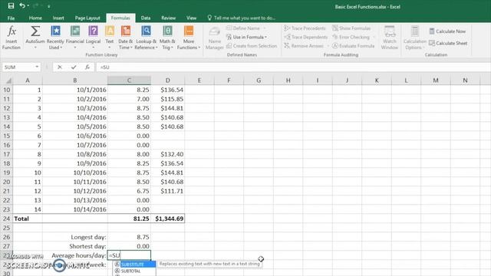491x276 pixels.
Task: Expand Use in Formula dropdown
Action: click(265, 37)
